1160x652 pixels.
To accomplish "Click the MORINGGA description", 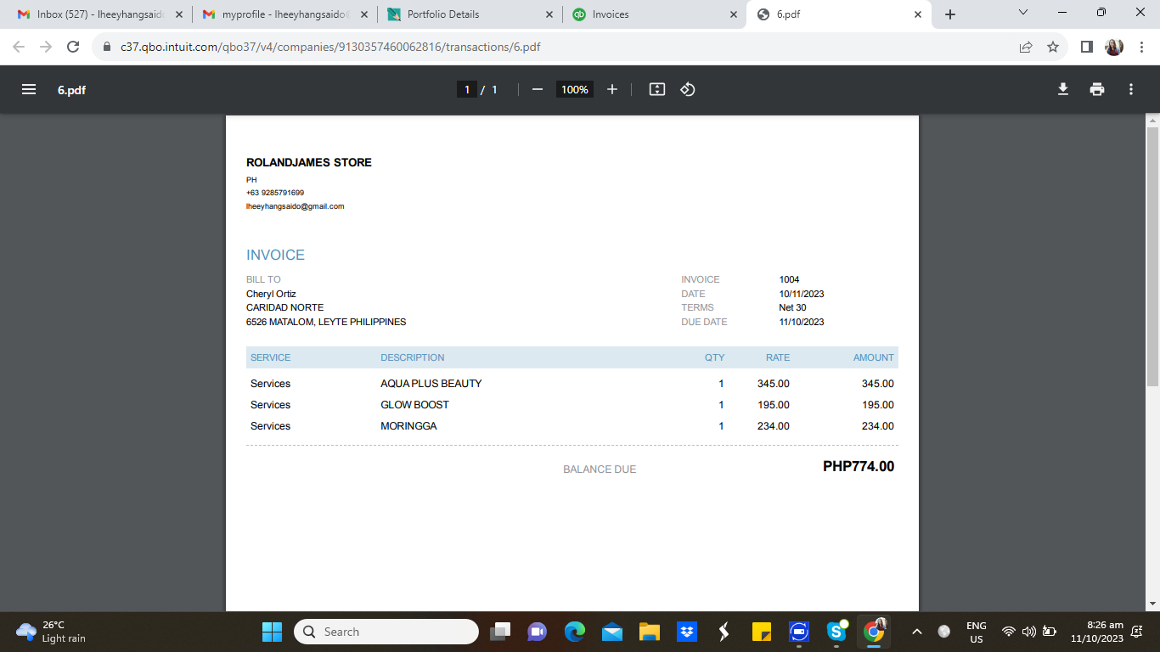I will pos(408,426).
